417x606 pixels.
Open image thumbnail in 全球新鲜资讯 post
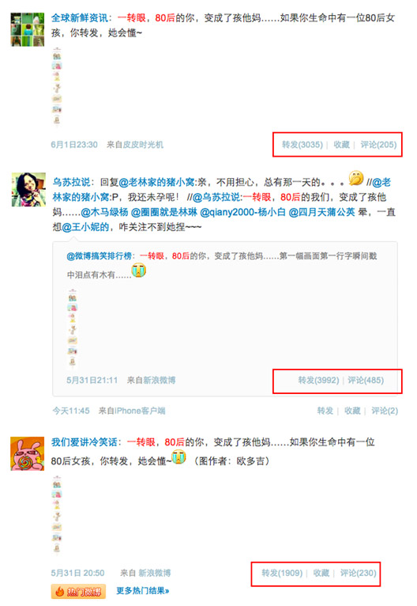pos(57,86)
